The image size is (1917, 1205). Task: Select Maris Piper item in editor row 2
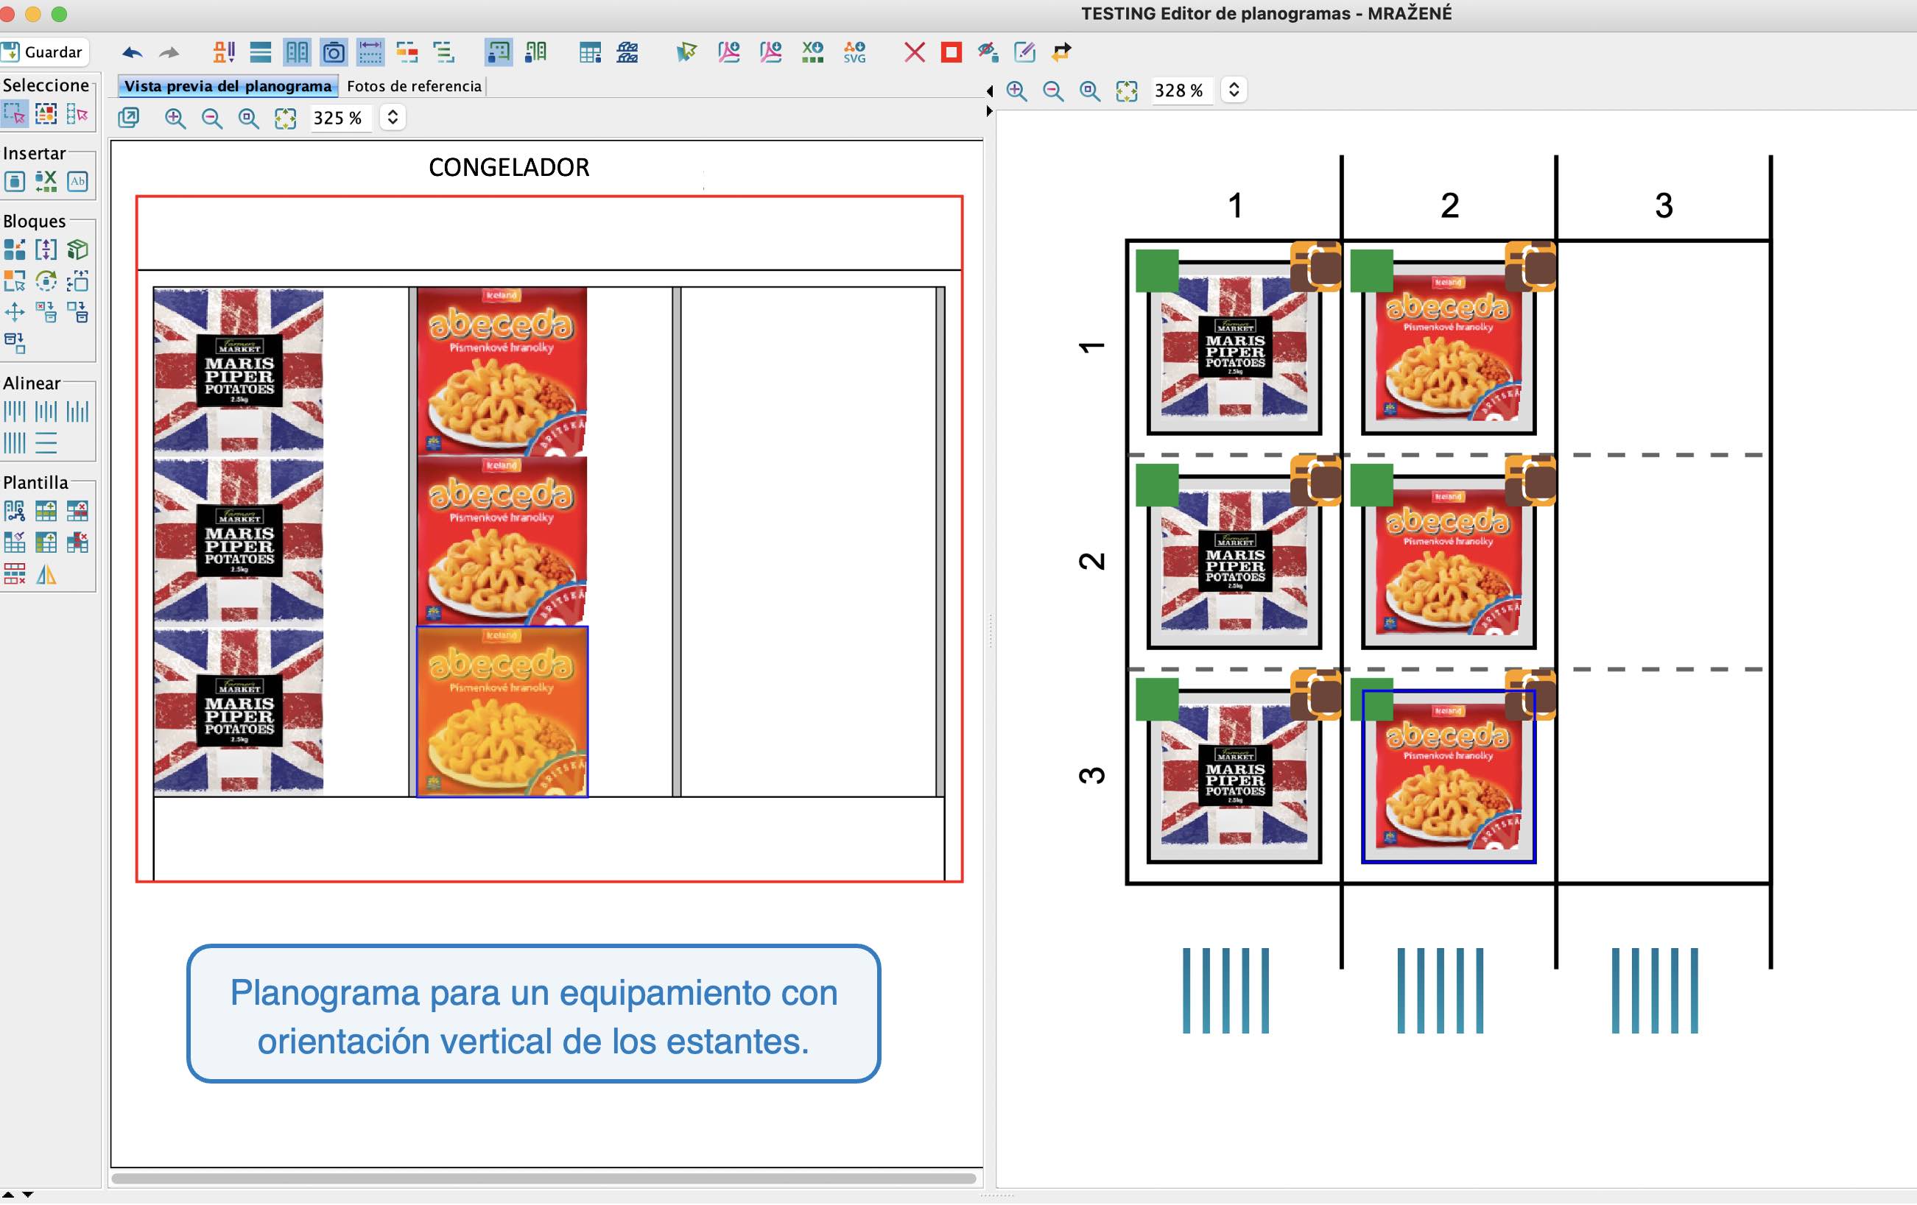[1234, 562]
